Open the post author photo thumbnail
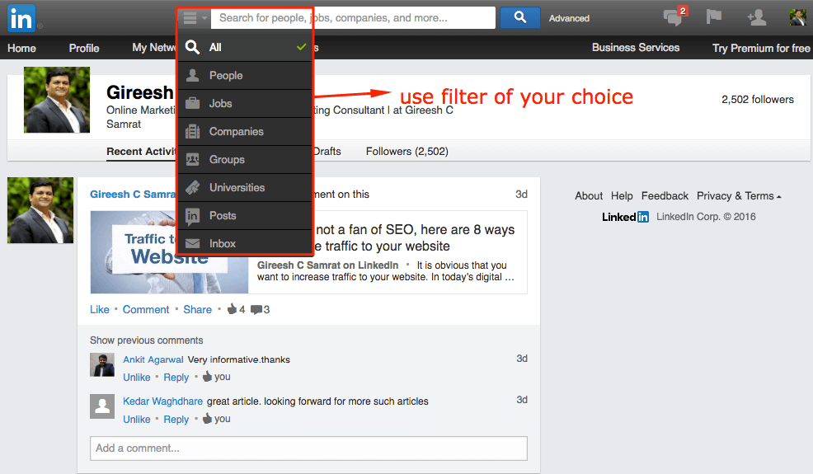The image size is (813, 474). (40, 210)
